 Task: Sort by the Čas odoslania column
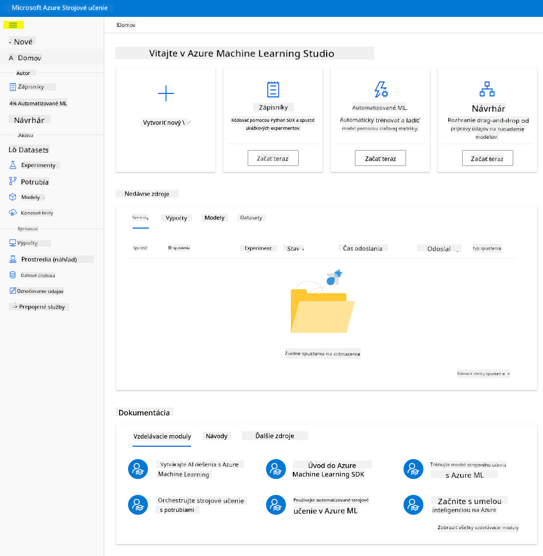[363, 248]
